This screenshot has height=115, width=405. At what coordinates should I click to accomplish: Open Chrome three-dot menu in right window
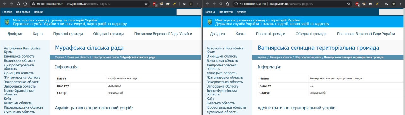pos(400,4)
